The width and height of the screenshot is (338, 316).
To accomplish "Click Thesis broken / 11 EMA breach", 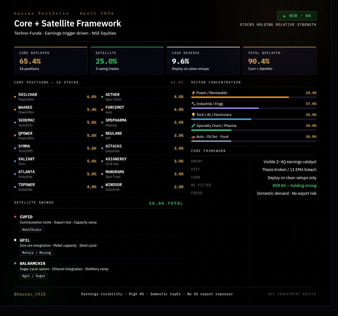I will pos(289,170).
